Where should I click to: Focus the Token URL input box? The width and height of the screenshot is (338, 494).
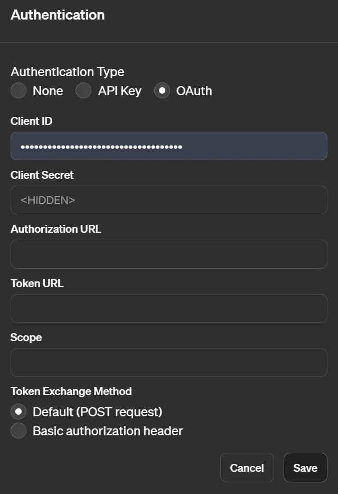click(x=169, y=308)
